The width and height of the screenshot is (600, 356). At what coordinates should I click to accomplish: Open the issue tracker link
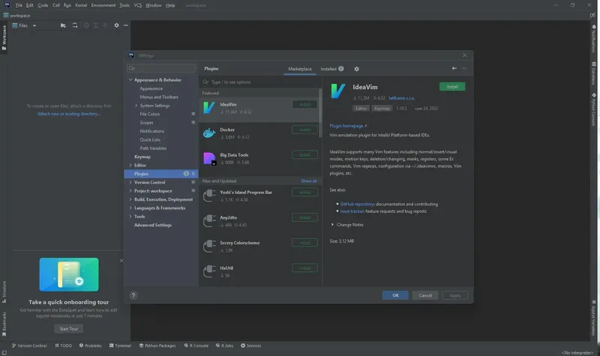click(352, 211)
